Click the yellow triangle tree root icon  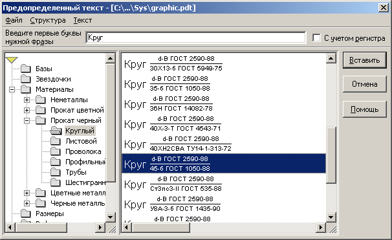(x=12, y=60)
